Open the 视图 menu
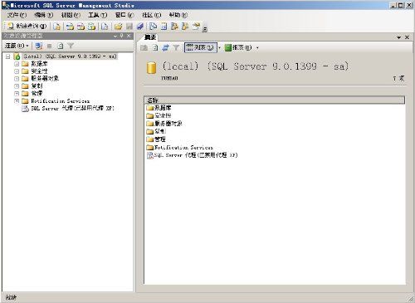Screen dimensions: 415x303 click(71, 15)
